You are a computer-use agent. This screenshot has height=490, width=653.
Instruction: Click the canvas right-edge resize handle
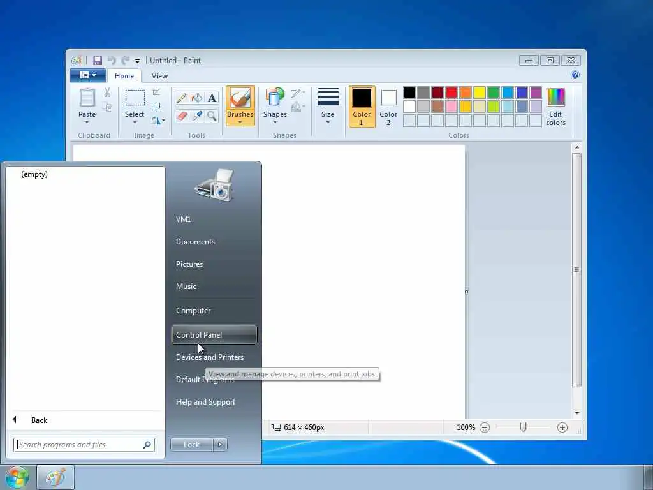(x=466, y=292)
